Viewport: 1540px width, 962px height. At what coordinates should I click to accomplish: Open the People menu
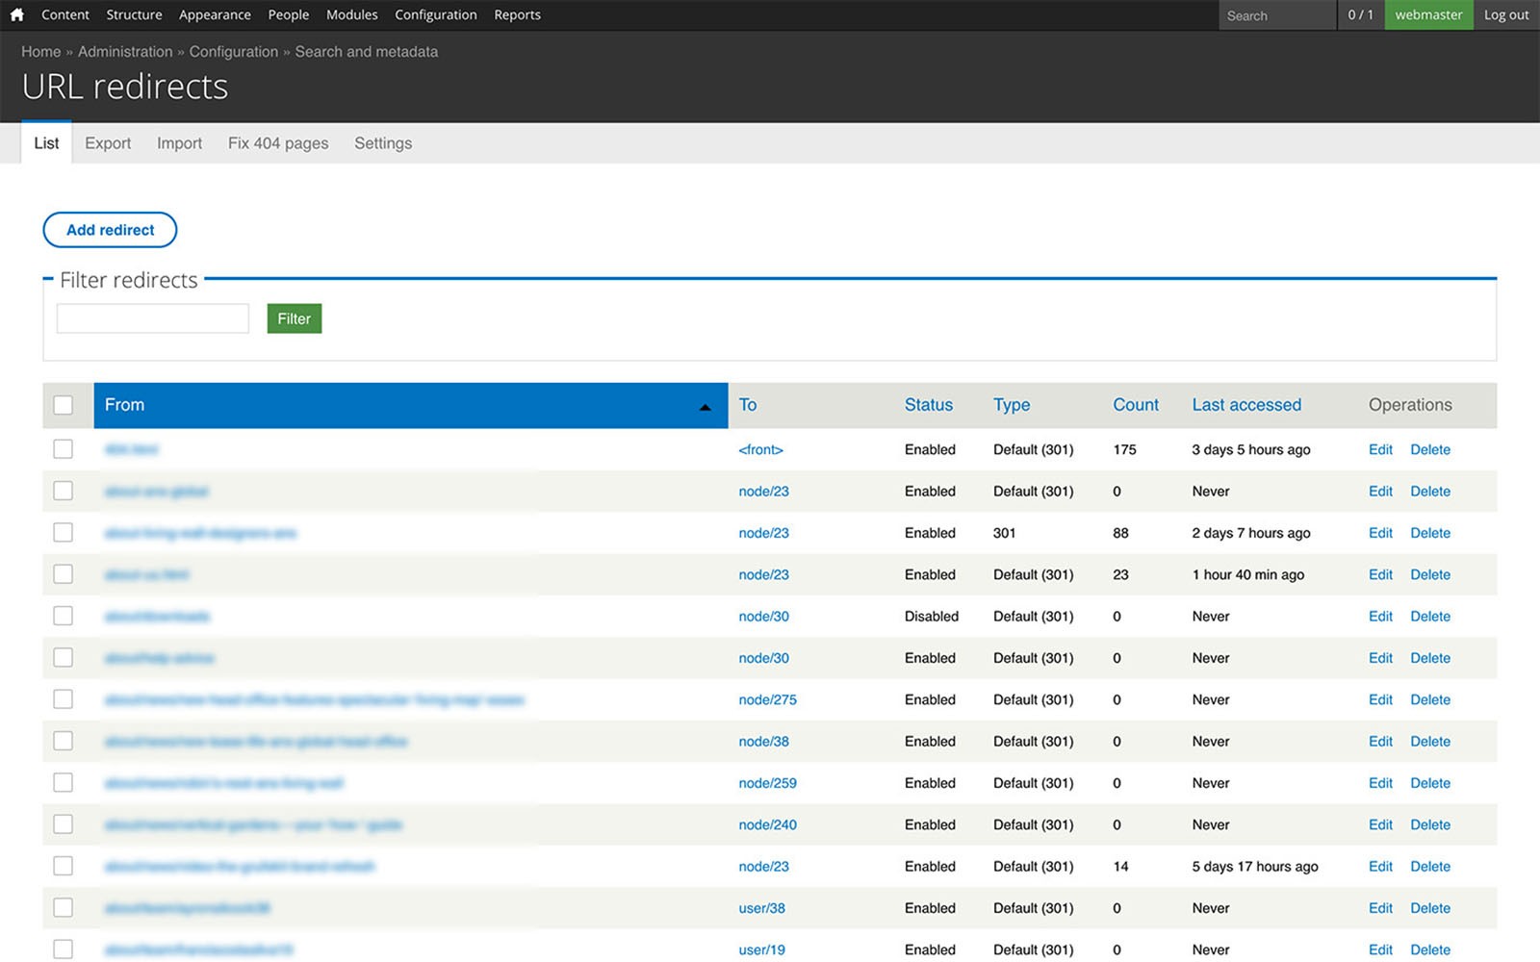[x=289, y=14]
